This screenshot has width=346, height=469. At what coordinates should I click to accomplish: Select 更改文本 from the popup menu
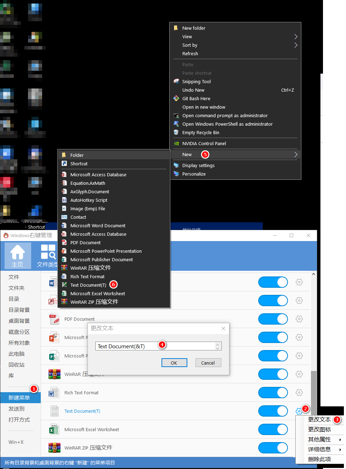click(319, 419)
